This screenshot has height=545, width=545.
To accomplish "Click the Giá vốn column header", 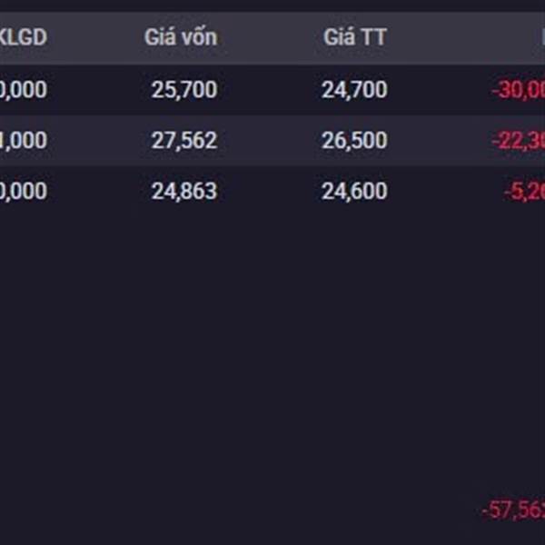I will coord(181,37).
